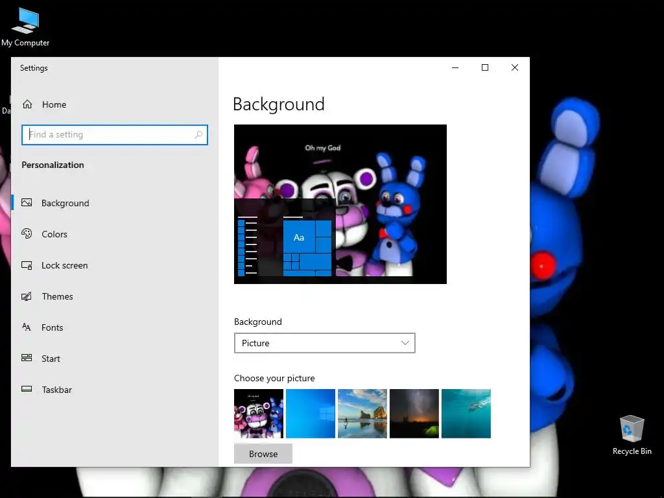Click the desktop background preview image
The width and height of the screenshot is (664, 498).
coord(340,204)
